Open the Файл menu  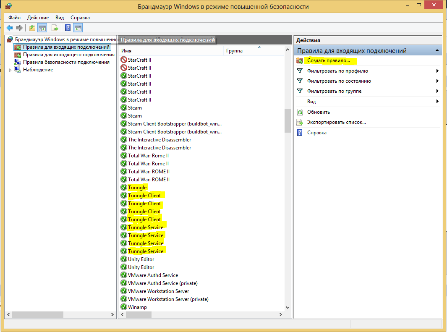pyautogui.click(x=14, y=17)
